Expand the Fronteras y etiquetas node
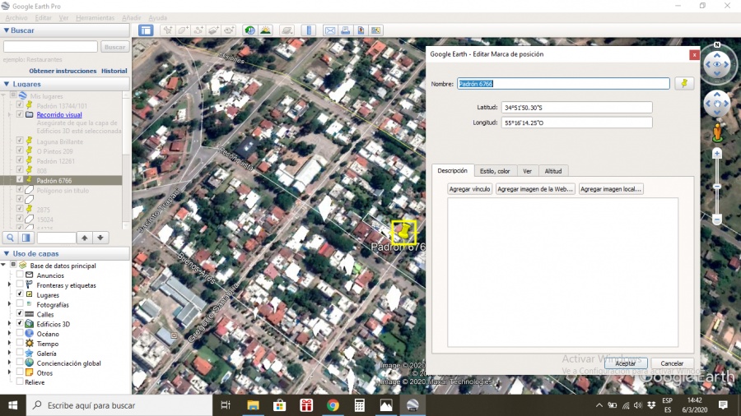741x416 pixels. (x=9, y=284)
